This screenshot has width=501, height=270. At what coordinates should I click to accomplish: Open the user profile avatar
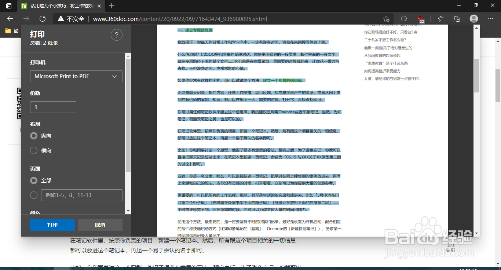coord(474,19)
